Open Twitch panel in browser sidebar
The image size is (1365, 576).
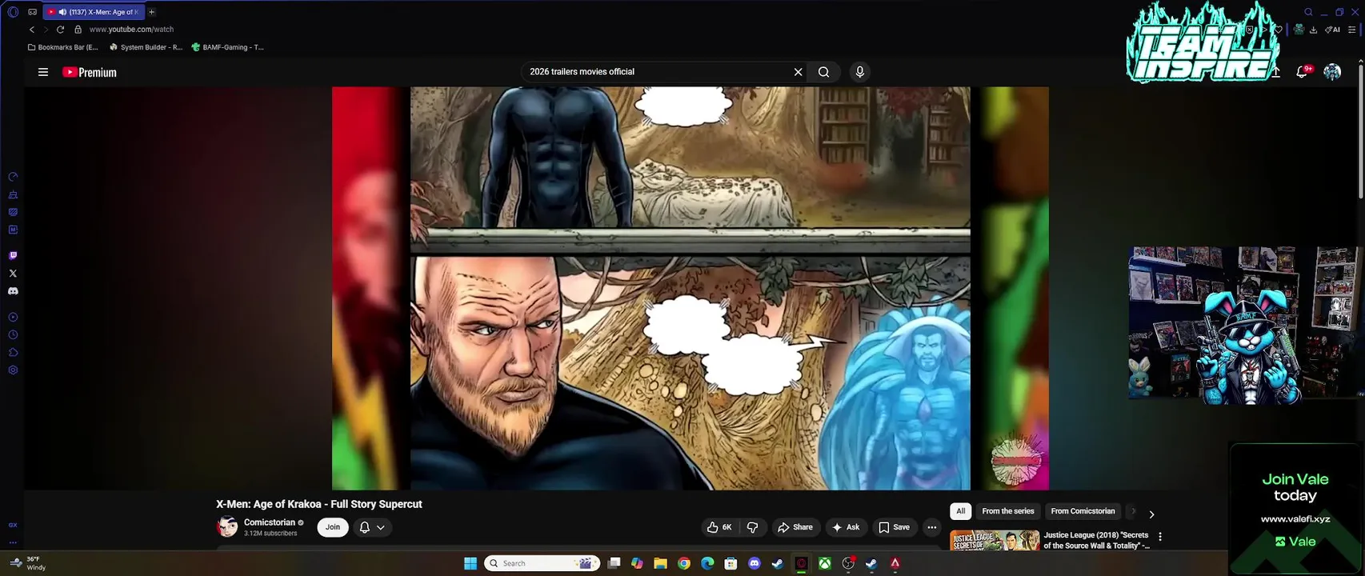(x=13, y=256)
